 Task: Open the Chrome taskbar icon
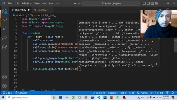(x=111, y=97)
